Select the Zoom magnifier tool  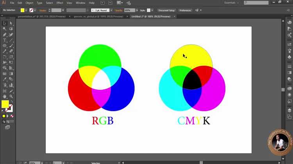(x=11, y=97)
